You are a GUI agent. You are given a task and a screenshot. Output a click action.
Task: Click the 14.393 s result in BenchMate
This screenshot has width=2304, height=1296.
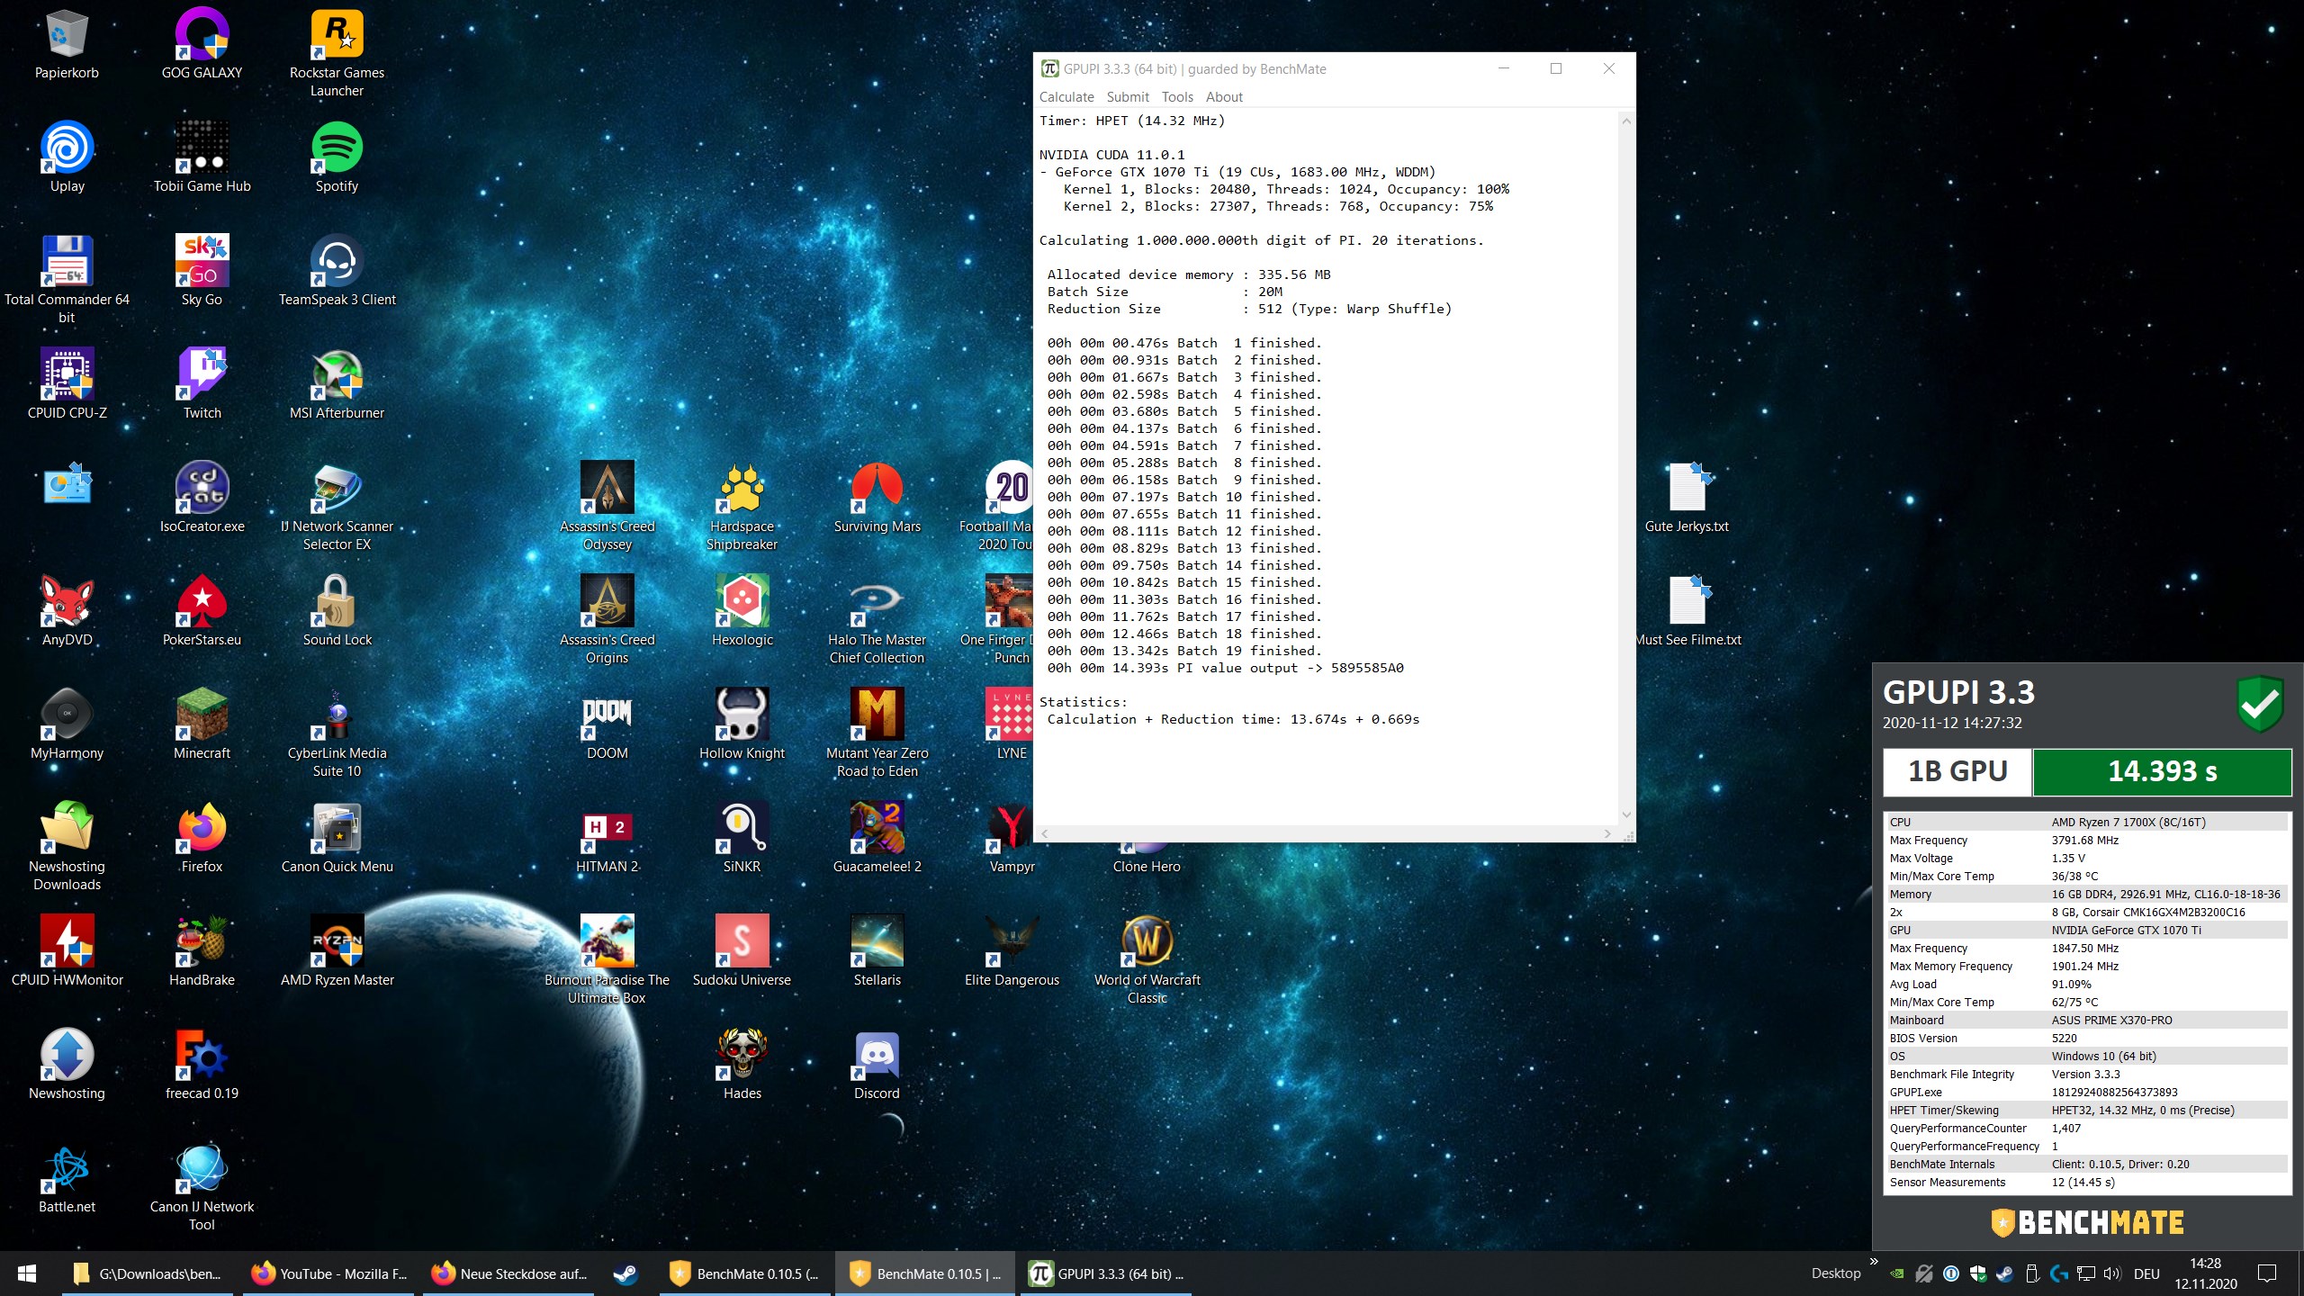click(x=2162, y=771)
